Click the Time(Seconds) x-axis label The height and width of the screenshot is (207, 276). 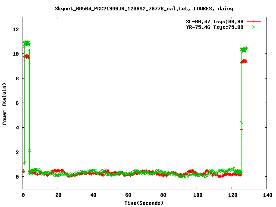(x=144, y=203)
